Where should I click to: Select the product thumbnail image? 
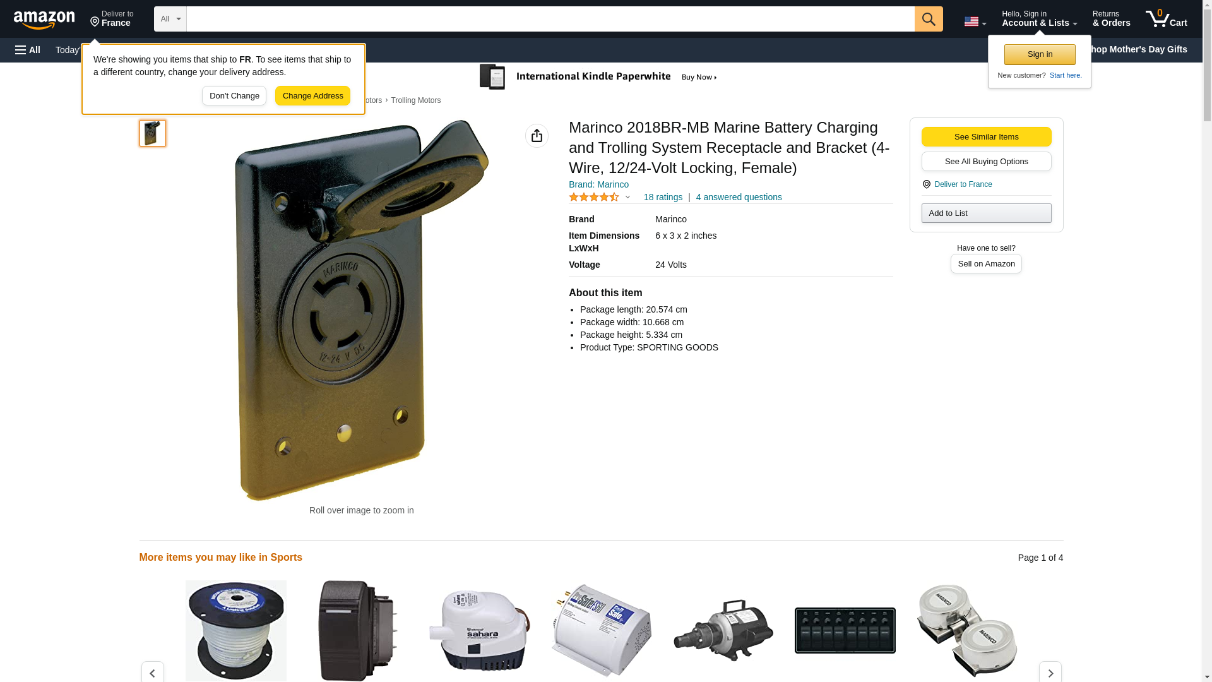click(153, 133)
